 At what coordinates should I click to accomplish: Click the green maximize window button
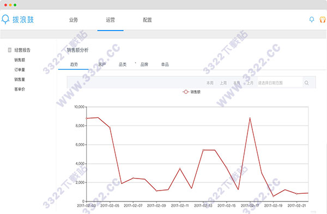(15, 5)
